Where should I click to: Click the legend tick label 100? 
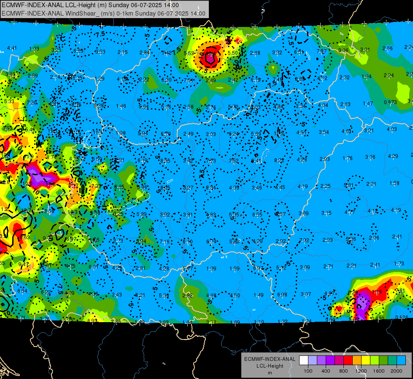308,371
